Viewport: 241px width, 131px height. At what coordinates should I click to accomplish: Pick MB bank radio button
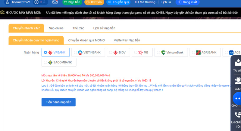(135, 53)
